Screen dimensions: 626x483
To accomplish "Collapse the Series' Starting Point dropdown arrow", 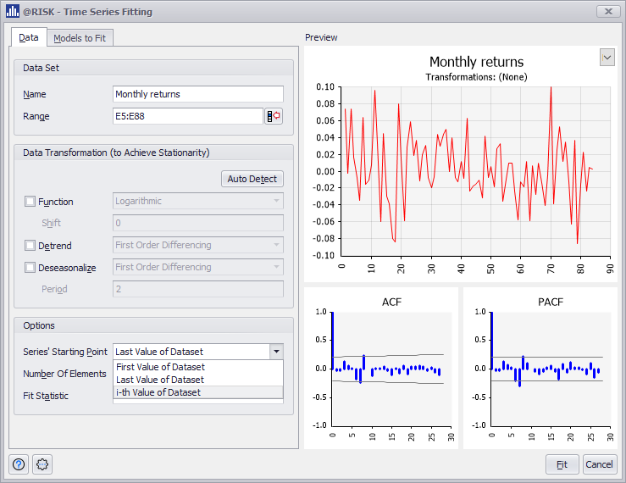I will (x=275, y=352).
